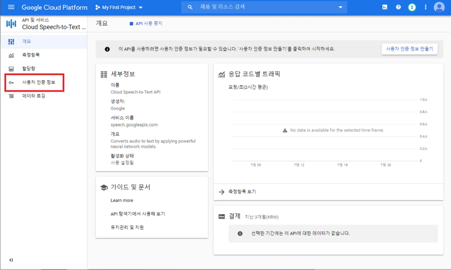Open the three-dot settings menu

(x=426, y=7)
